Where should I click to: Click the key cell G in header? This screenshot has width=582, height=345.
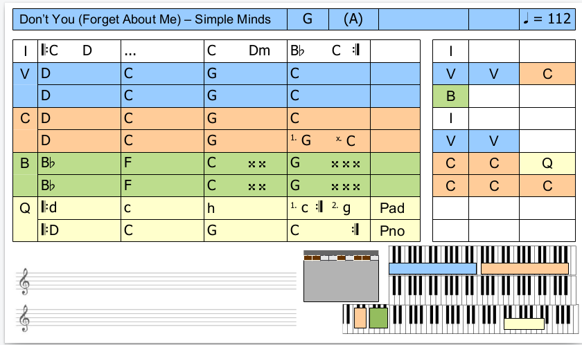point(308,19)
